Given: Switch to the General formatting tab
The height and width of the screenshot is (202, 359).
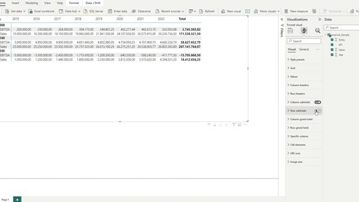Looking at the screenshot, I should tap(304, 49).
